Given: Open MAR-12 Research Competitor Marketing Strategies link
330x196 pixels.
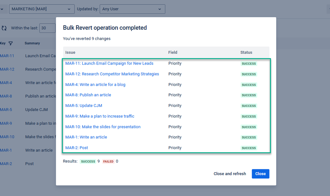Looking at the screenshot, I should click(x=112, y=74).
